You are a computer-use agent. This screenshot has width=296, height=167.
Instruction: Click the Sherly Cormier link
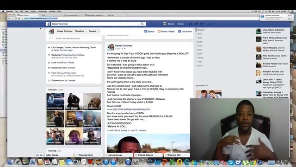tap(68, 68)
